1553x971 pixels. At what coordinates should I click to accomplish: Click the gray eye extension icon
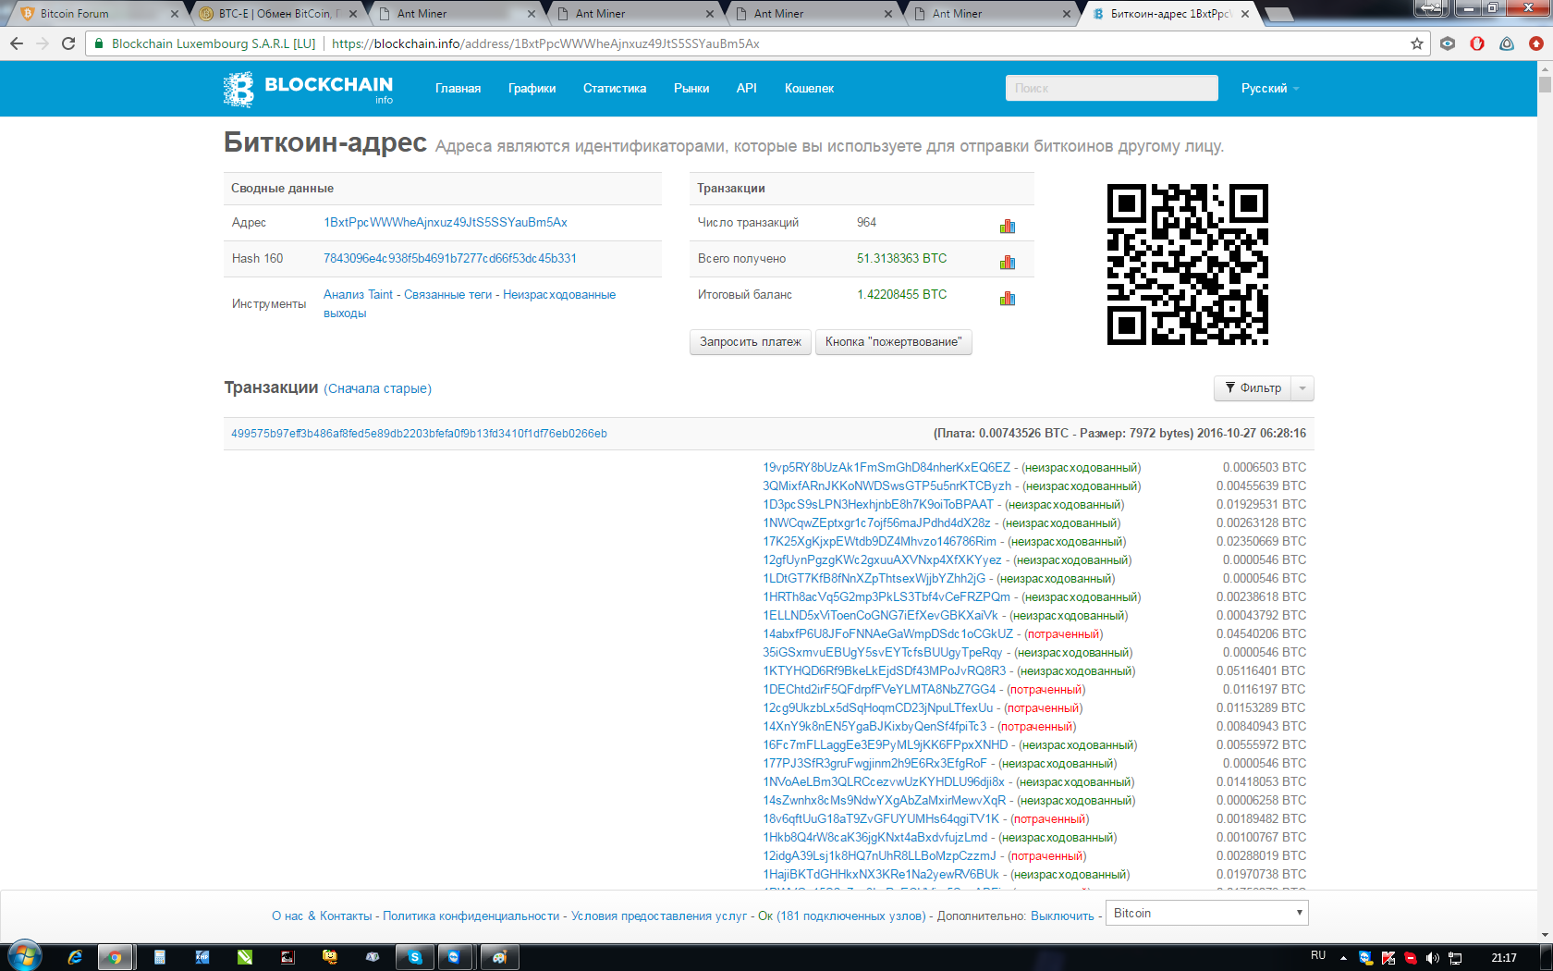point(1448,43)
